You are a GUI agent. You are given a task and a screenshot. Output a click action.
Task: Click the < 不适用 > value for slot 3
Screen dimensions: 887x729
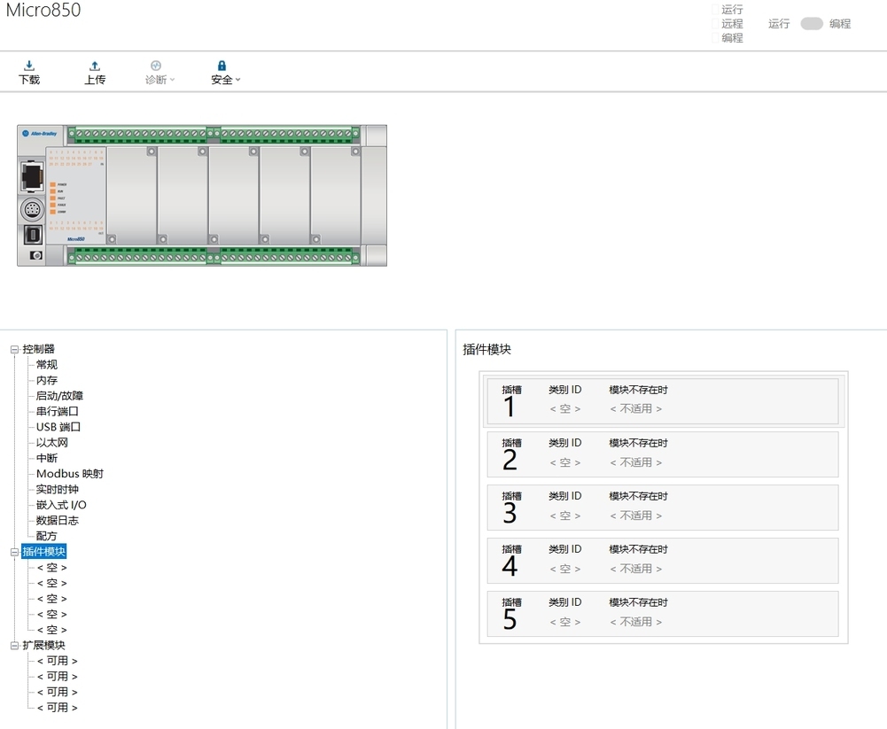(x=636, y=516)
